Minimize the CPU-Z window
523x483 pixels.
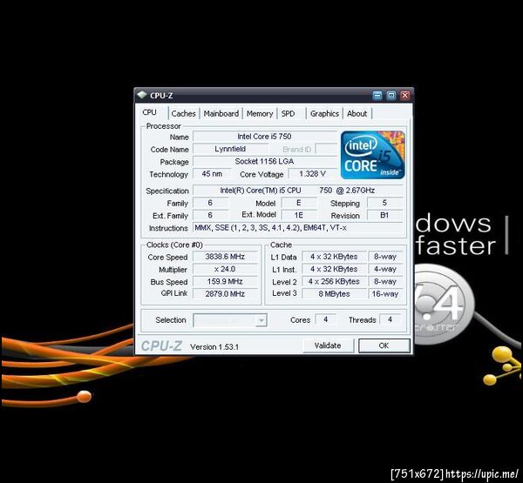pyautogui.click(x=377, y=96)
